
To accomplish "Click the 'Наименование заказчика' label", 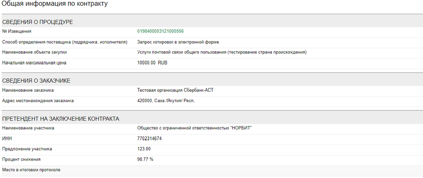I will coord(28,90).
